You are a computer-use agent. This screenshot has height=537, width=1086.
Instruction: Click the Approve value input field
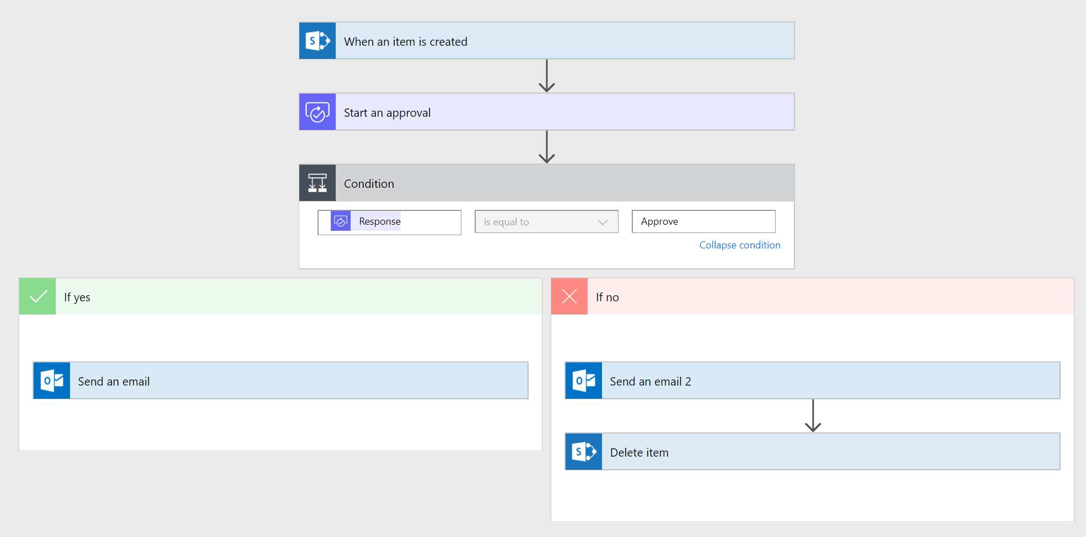point(703,221)
